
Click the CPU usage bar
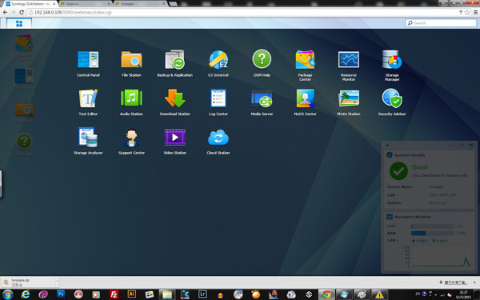(433, 226)
